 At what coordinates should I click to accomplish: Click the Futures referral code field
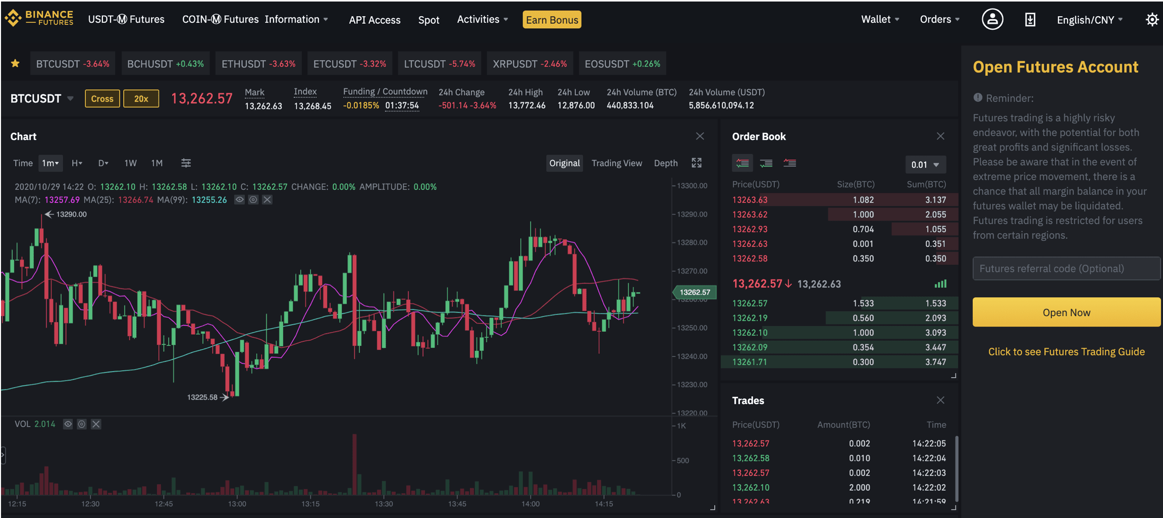click(1066, 268)
